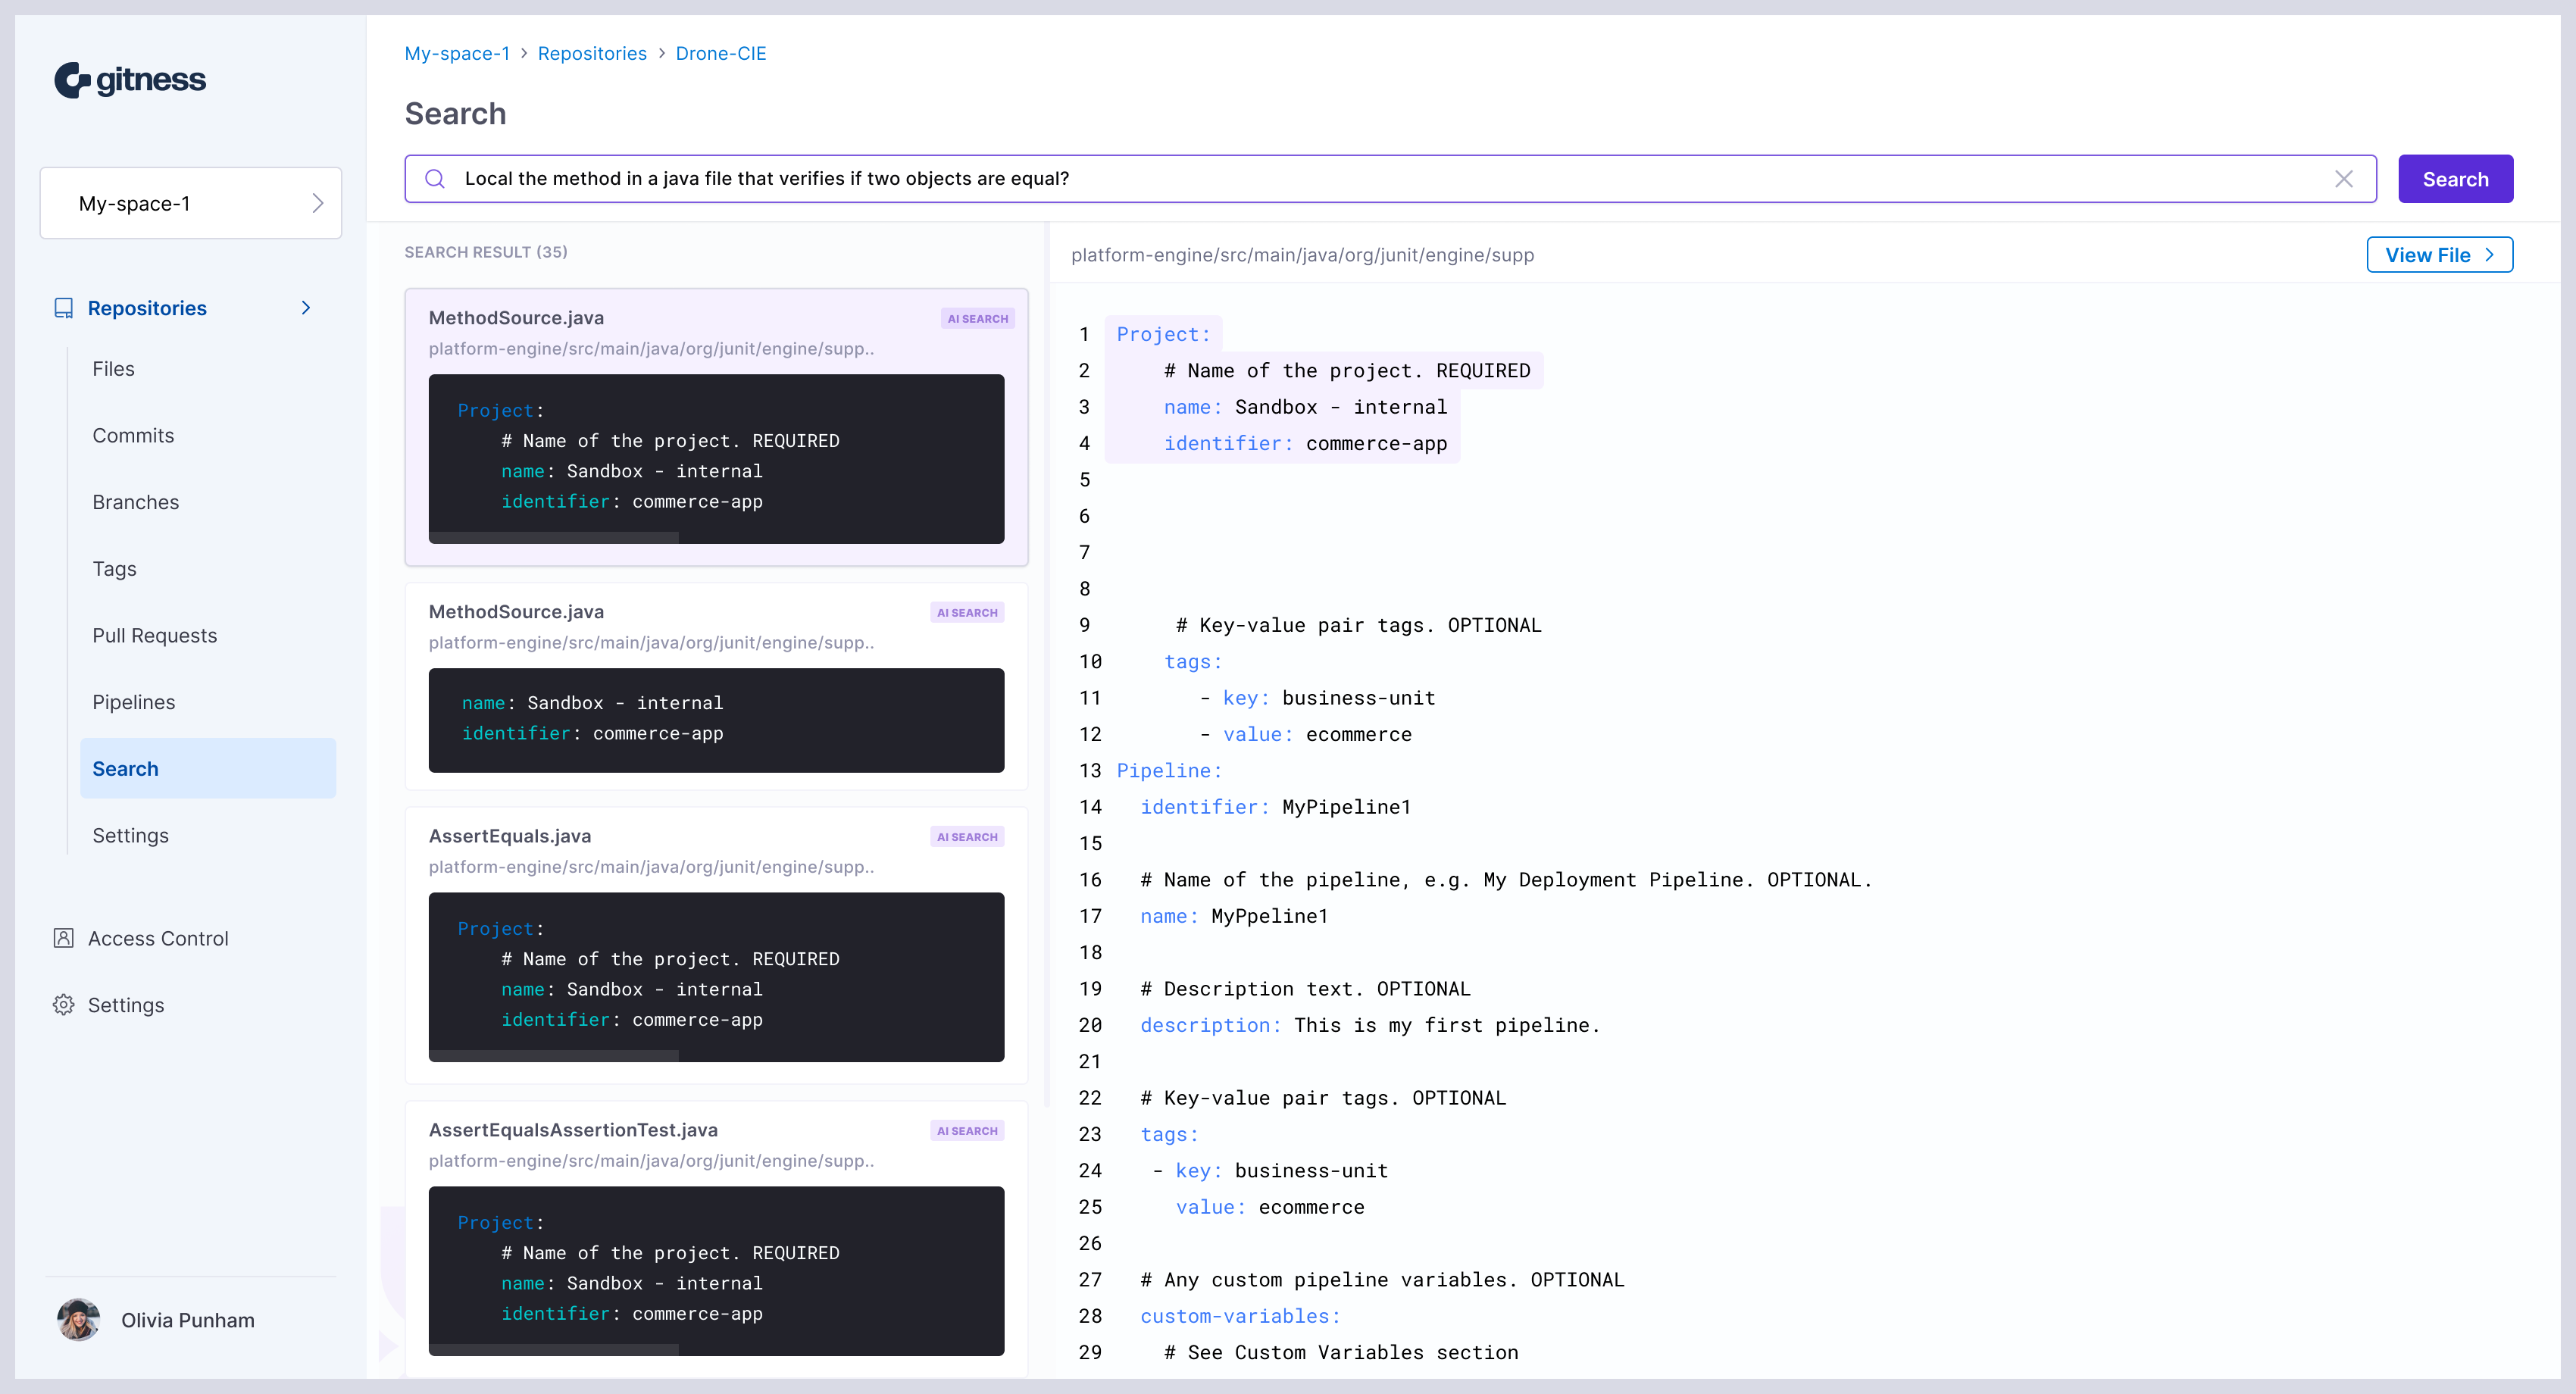The height and width of the screenshot is (1394, 2576).
Task: Click AI SEARCH badge on AssertEquals.java
Action: [966, 837]
